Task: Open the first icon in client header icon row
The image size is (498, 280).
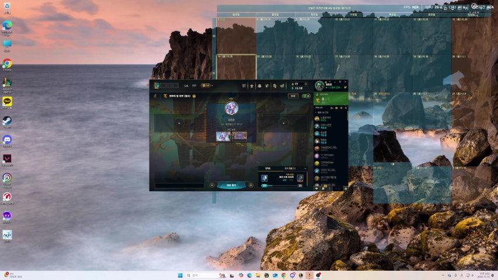Action: (x=244, y=86)
